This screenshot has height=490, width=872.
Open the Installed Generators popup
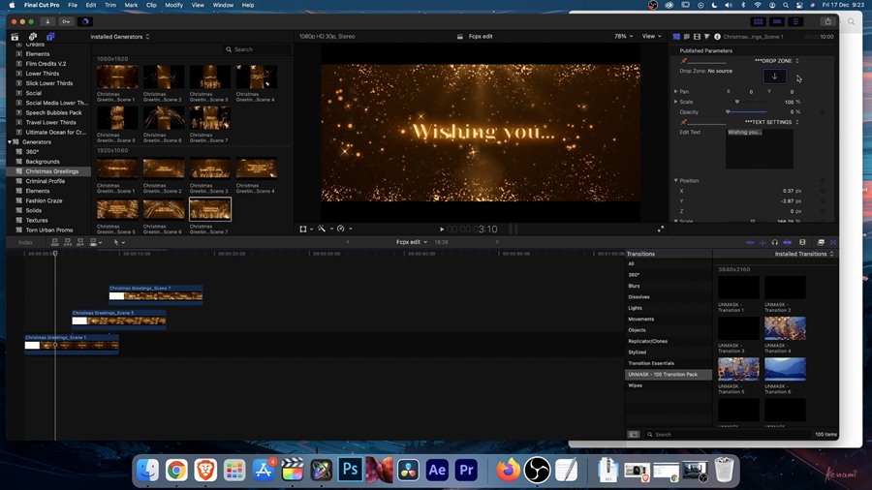(x=119, y=37)
